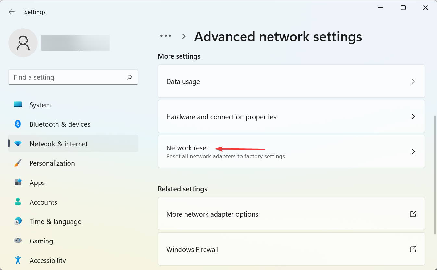437x270 pixels.
Task: Click the Accessibility figure icon
Action: point(18,260)
